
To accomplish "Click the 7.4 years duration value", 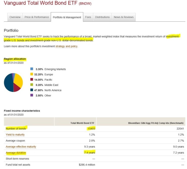I will point(89,153).
